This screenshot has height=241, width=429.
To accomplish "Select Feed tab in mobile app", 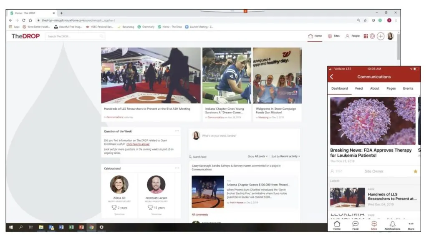I will 359,88.
